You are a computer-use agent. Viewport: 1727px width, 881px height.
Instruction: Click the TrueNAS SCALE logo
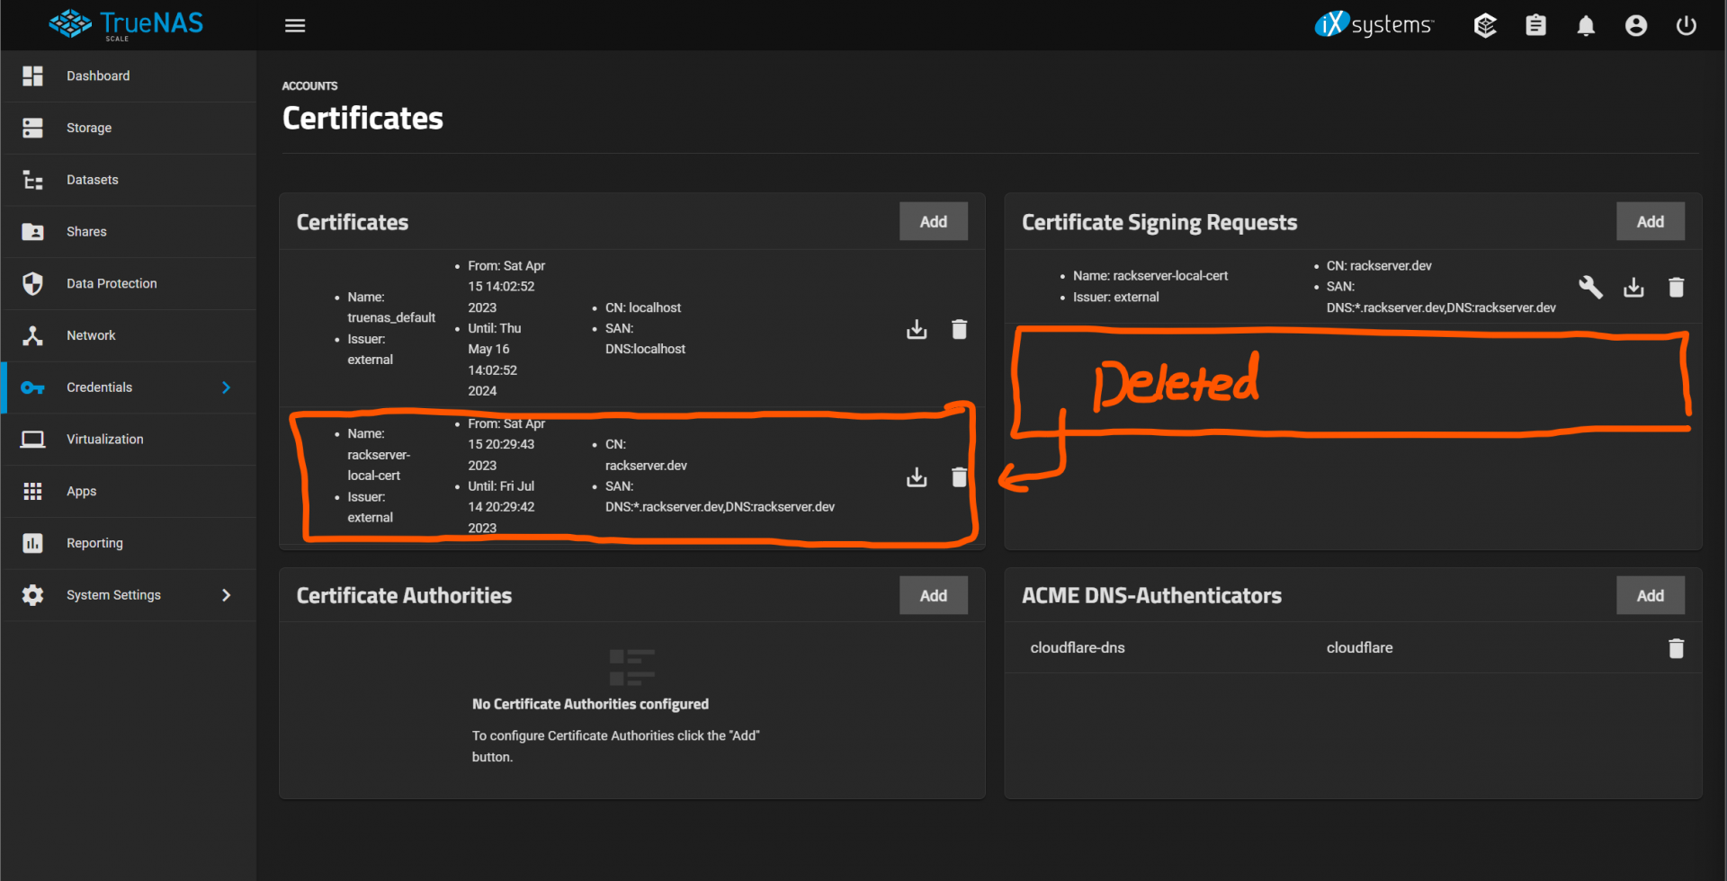[x=127, y=25]
